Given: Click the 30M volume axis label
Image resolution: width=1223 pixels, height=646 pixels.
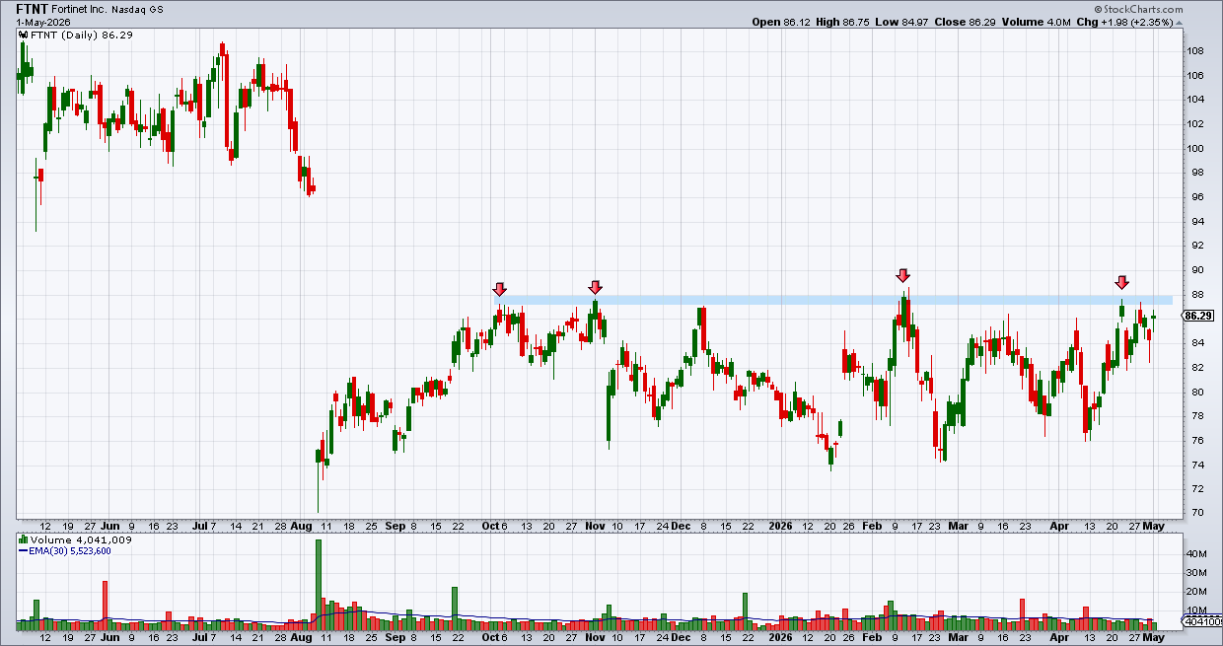Looking at the screenshot, I should [1196, 573].
